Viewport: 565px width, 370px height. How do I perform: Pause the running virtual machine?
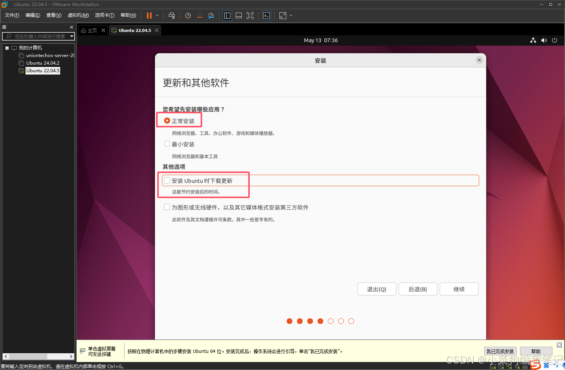(148, 16)
